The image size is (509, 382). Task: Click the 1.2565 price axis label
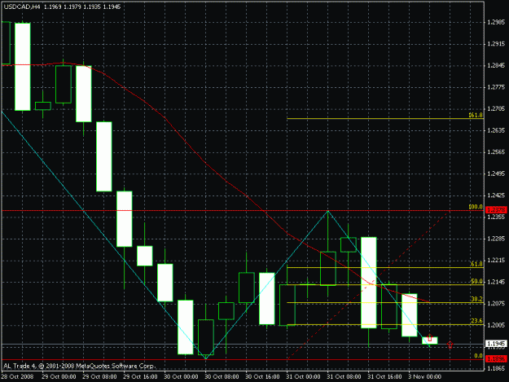pyautogui.click(x=496, y=151)
